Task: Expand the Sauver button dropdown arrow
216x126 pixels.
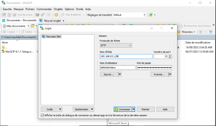Action: [120, 74]
